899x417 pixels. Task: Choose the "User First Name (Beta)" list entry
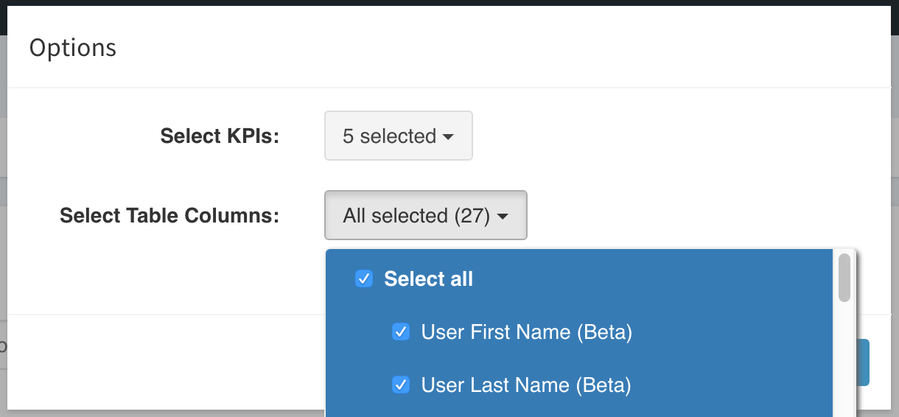[x=579, y=332]
